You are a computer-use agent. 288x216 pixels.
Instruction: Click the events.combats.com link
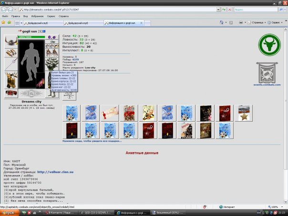[267, 85]
